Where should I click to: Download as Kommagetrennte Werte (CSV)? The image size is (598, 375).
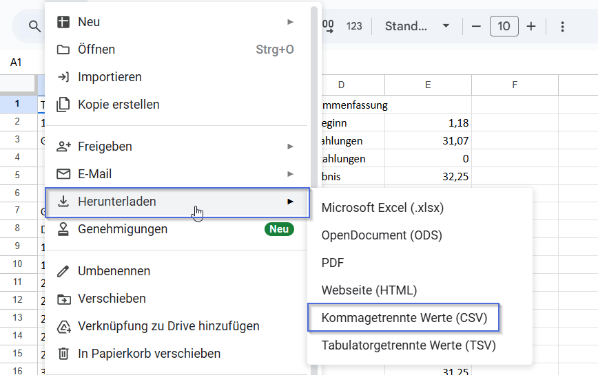(404, 318)
